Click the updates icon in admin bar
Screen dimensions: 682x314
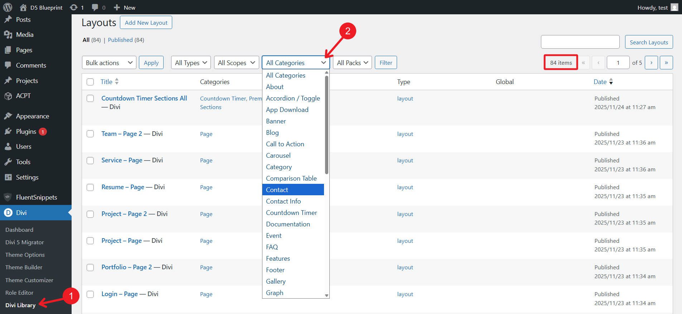pos(73,7)
